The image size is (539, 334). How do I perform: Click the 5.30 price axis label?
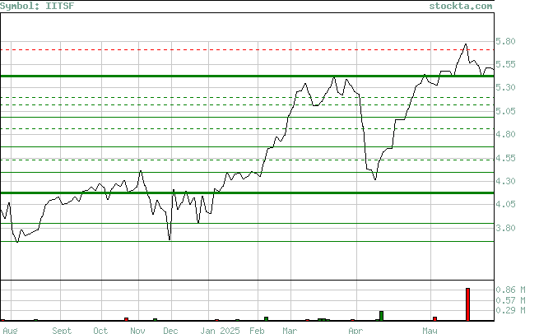point(505,88)
